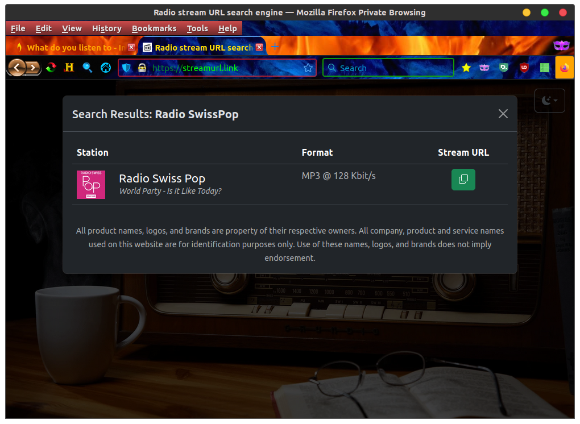Screen dimensions: 580x424
Task: Click the Radio Swiss Pop station name
Action: click(162, 178)
